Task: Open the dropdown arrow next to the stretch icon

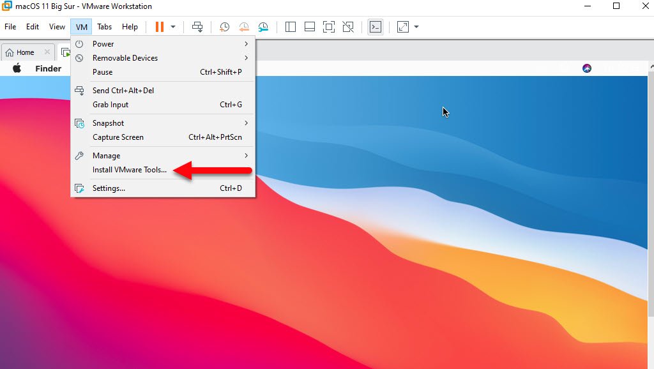Action: point(416,27)
